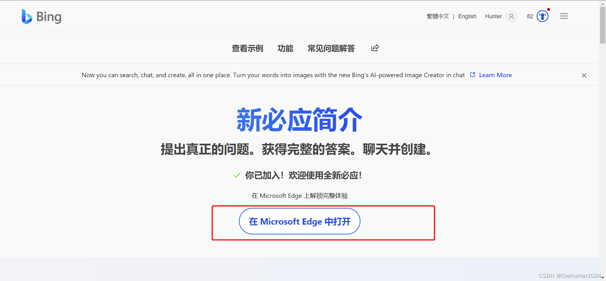Screen dimensions: 606x281
Task: Click the share icon in navigation
Action: pos(375,48)
